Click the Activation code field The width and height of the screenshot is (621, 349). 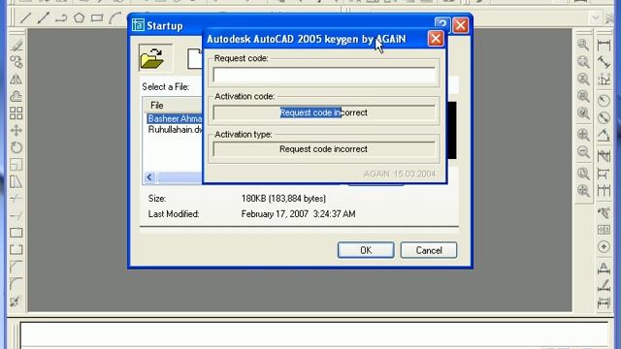324,112
